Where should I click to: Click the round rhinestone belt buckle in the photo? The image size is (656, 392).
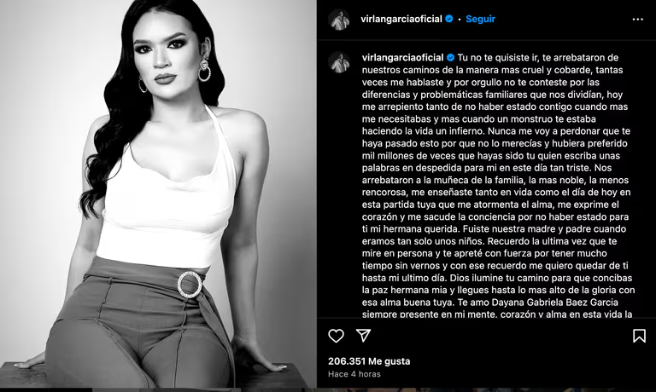pyautogui.click(x=190, y=285)
